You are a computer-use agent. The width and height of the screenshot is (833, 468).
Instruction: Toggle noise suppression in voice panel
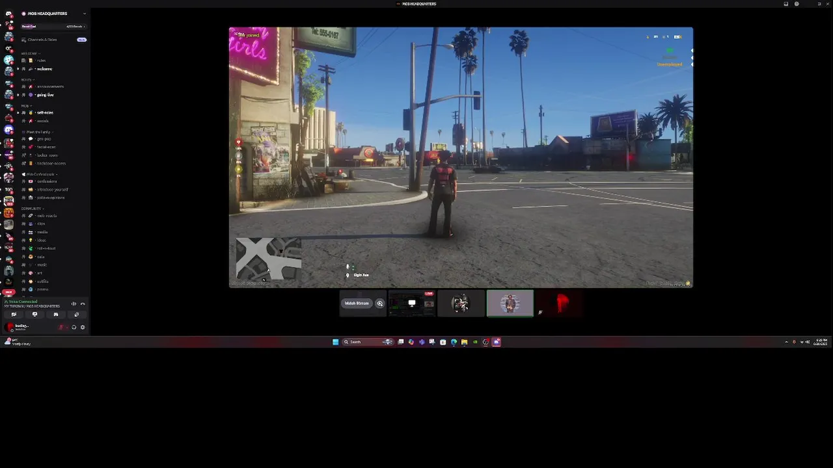(x=74, y=304)
